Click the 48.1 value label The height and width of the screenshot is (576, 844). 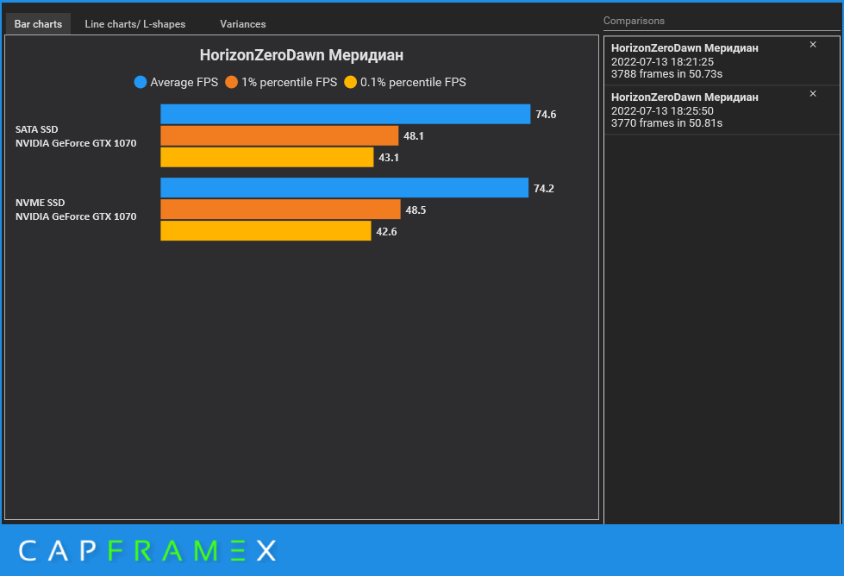coord(414,136)
